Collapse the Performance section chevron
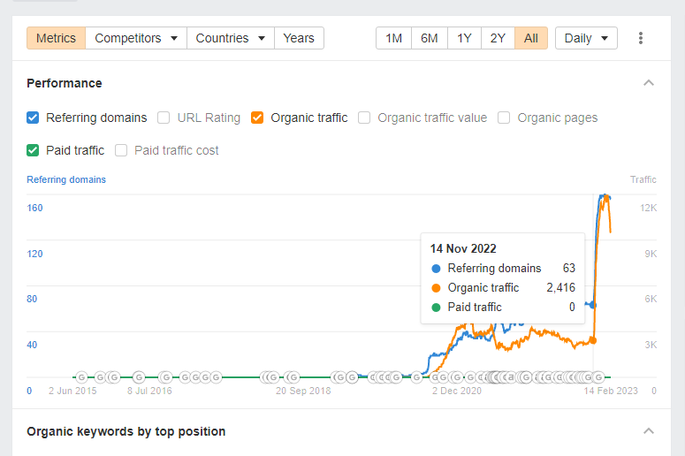This screenshot has height=456, width=685. point(648,83)
